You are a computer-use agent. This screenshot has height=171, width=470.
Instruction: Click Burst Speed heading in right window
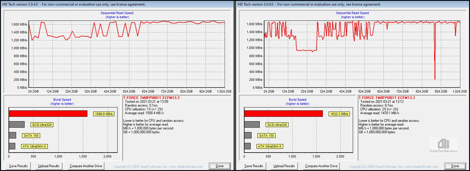point(298,100)
